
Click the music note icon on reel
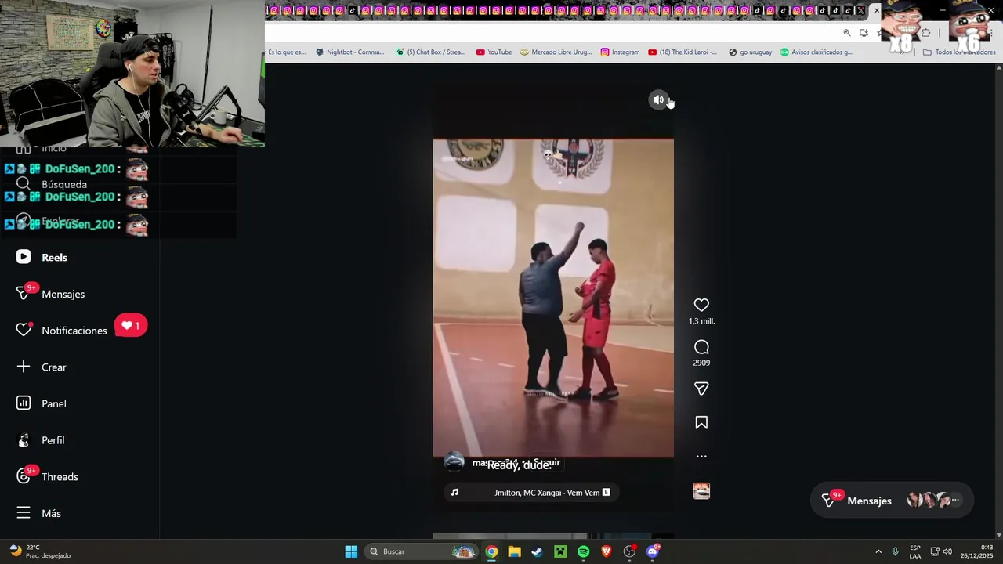454,493
